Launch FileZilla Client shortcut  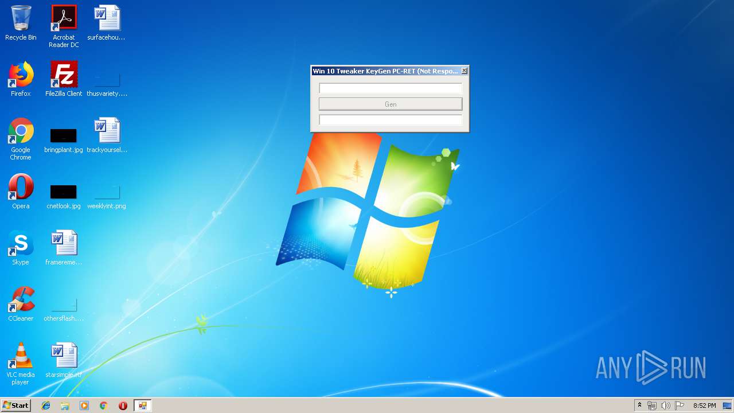click(64, 79)
